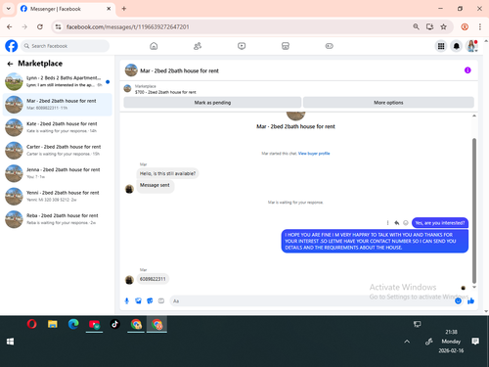The image size is (489, 367).
Task: Bookmark this page with the star
Action: 443,26
